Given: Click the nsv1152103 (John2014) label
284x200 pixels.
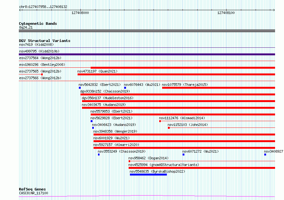Looking at the screenshot, I should (x=188, y=125).
